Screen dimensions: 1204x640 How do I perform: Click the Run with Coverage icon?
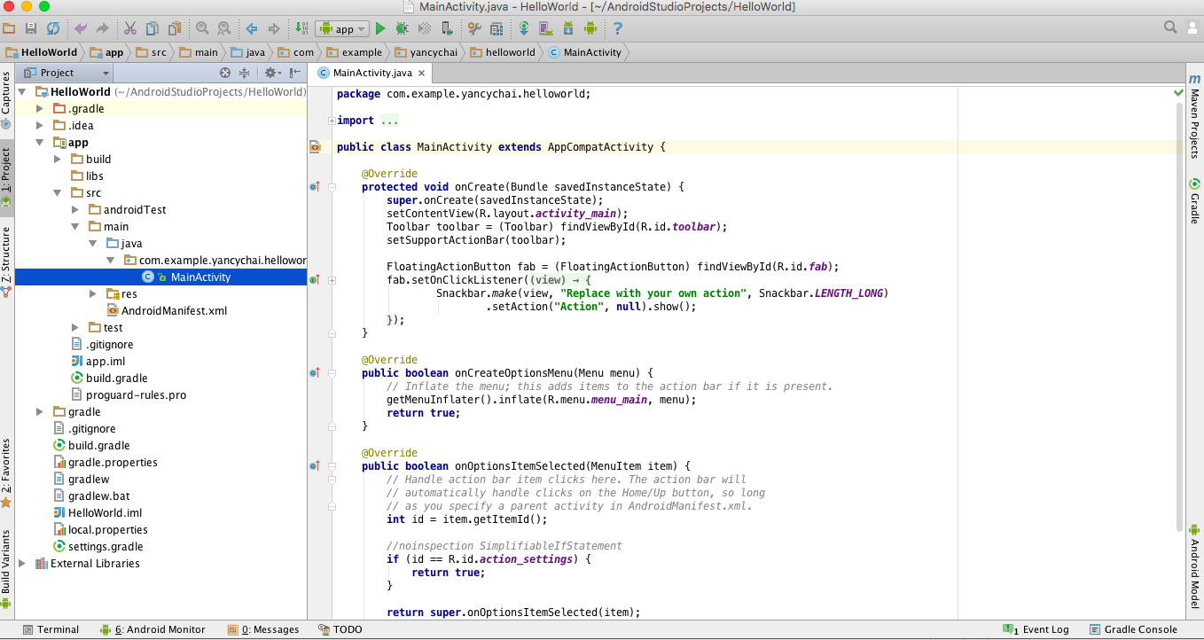tap(424, 28)
